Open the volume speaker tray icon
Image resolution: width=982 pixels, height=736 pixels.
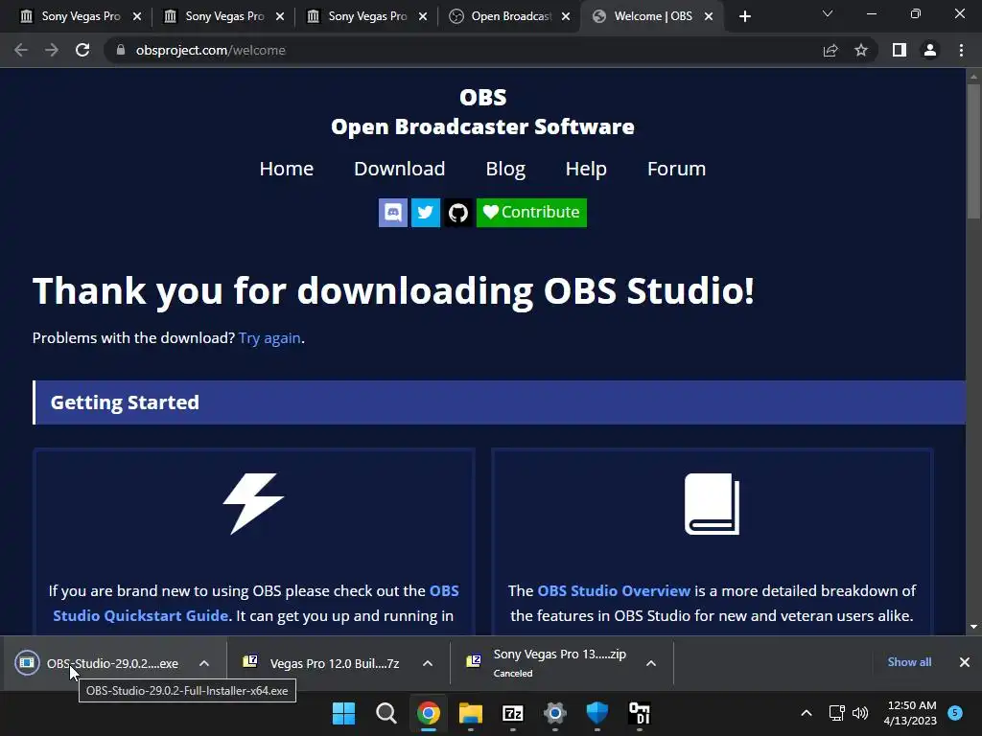(860, 713)
